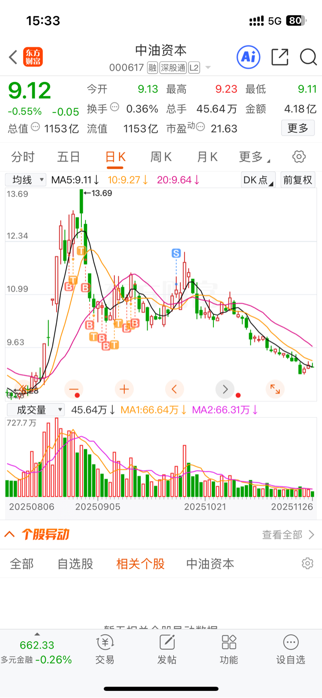Zoom out chart with minus button
322x698 pixels.
click(74, 389)
